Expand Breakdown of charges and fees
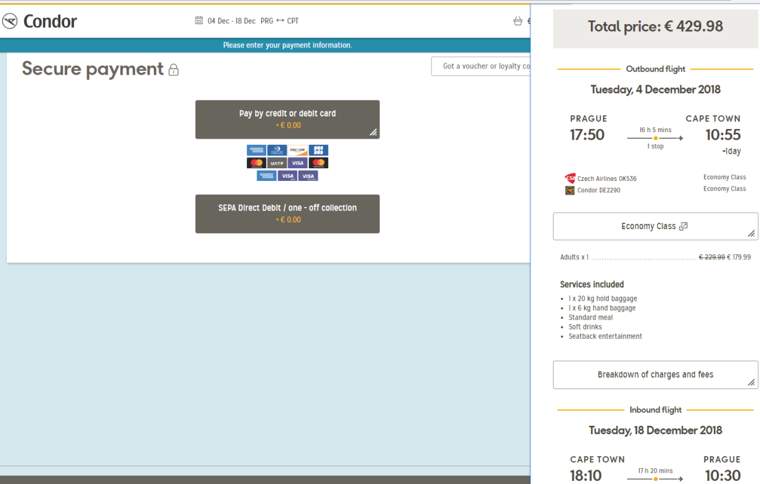This screenshot has height=484, width=760. 655,375
